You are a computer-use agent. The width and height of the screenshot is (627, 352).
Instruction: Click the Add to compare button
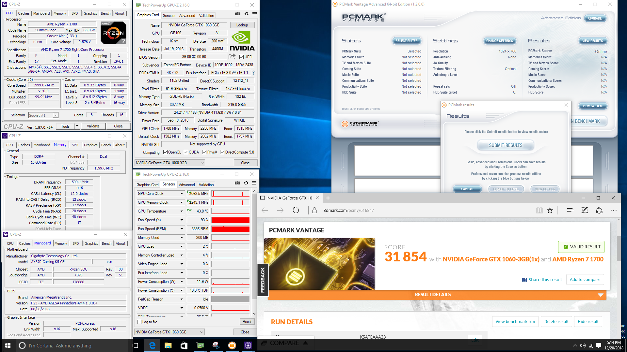[585, 280]
